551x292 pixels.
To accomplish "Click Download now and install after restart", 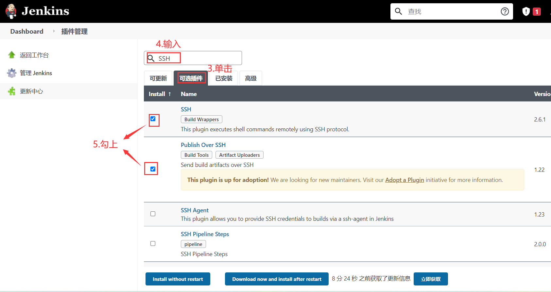I will click(277, 279).
